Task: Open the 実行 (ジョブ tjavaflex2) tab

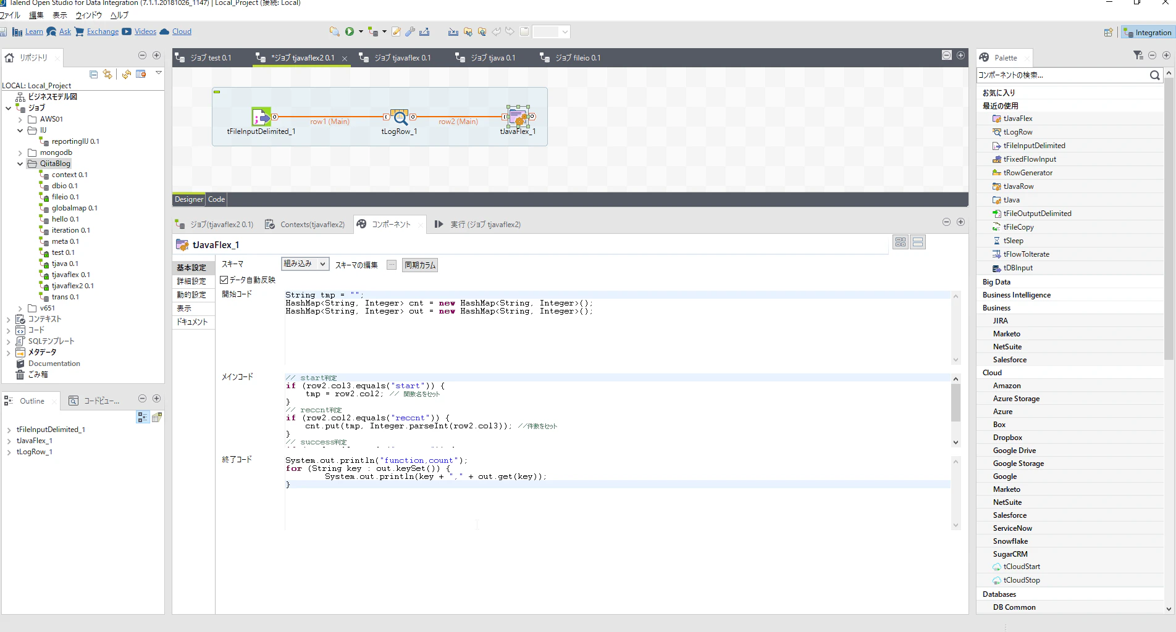Action: coord(478,225)
